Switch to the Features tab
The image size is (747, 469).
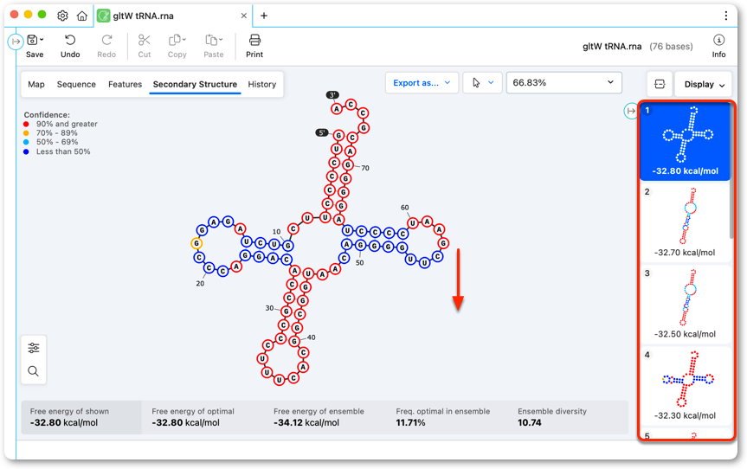(x=125, y=84)
